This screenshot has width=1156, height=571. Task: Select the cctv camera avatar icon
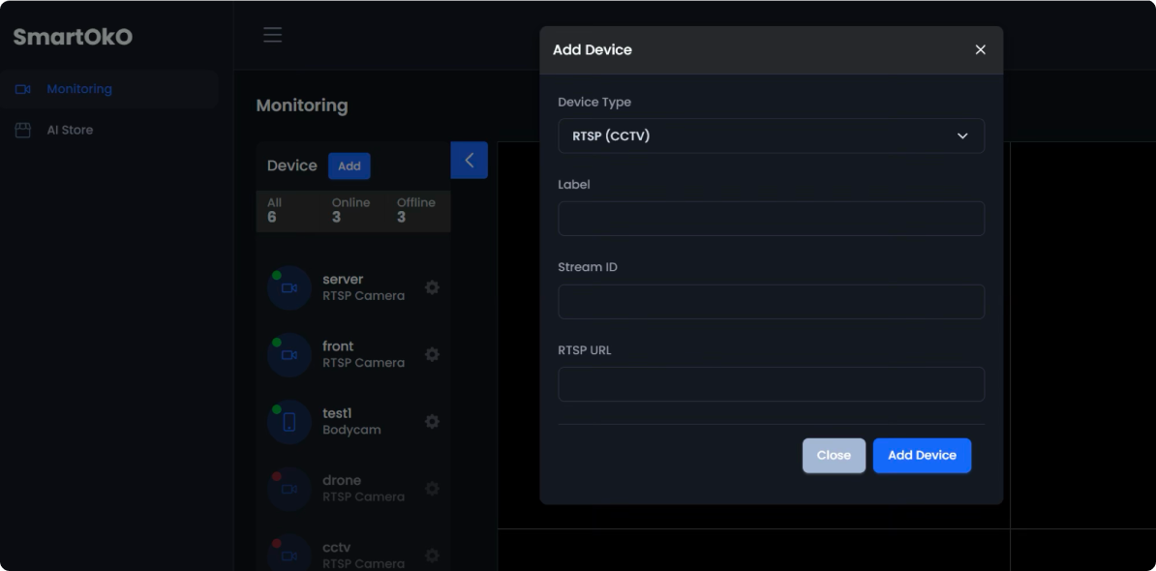(289, 554)
